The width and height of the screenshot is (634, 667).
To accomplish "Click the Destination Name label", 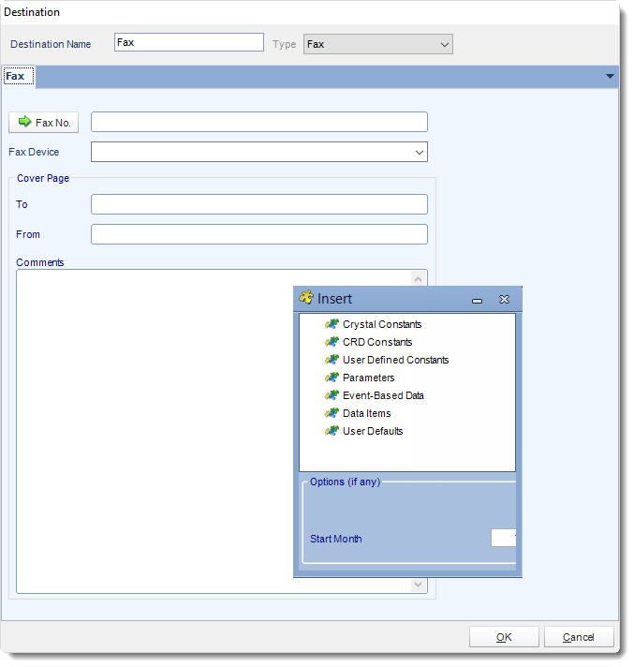I will coord(51,44).
